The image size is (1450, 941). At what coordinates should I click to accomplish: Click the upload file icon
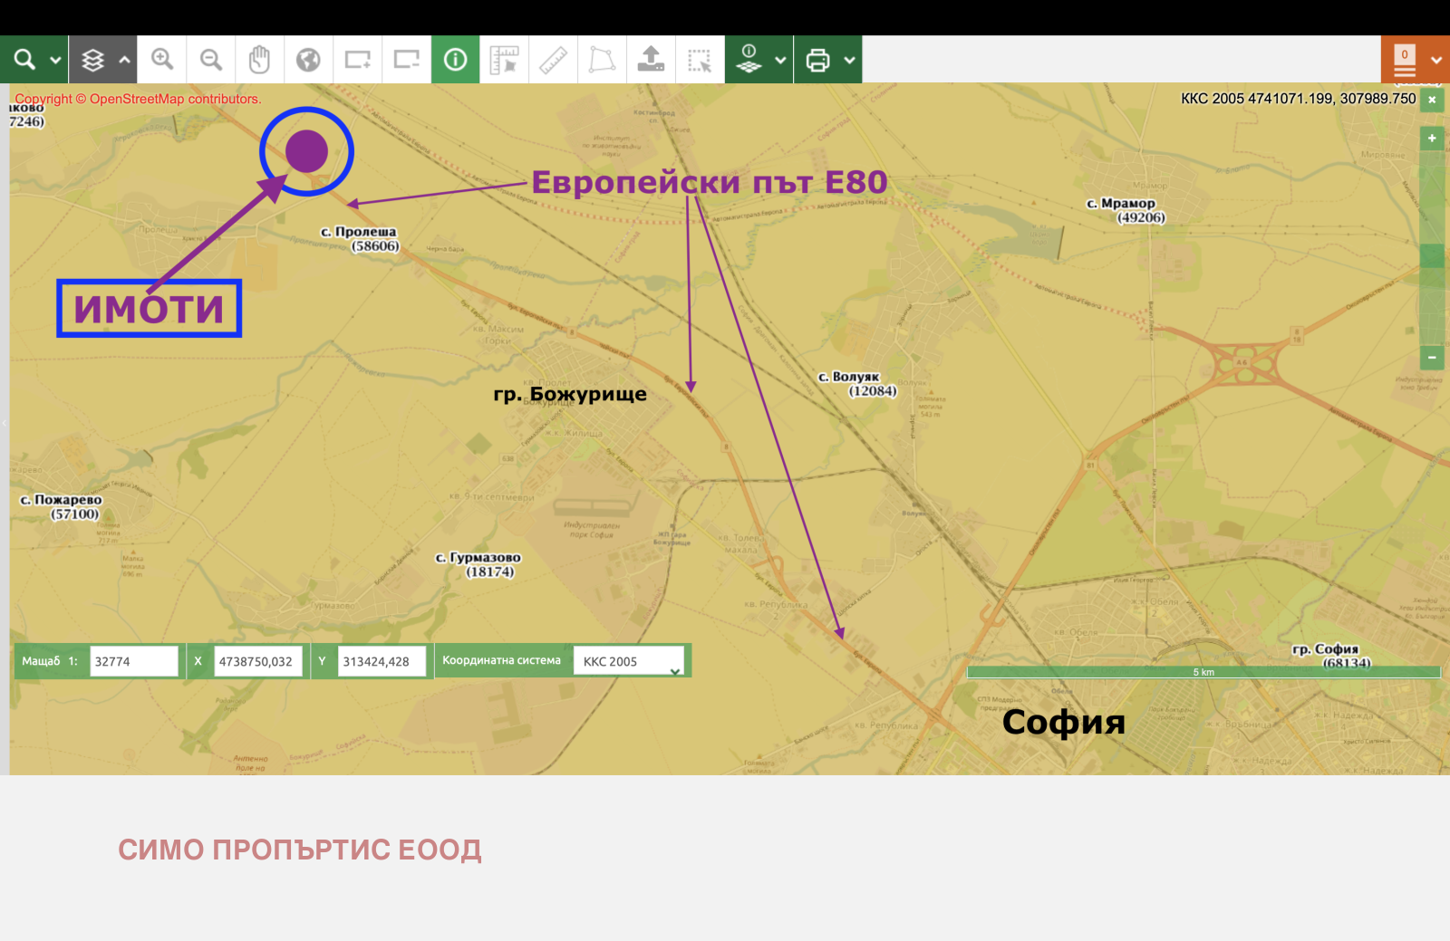coord(651,60)
